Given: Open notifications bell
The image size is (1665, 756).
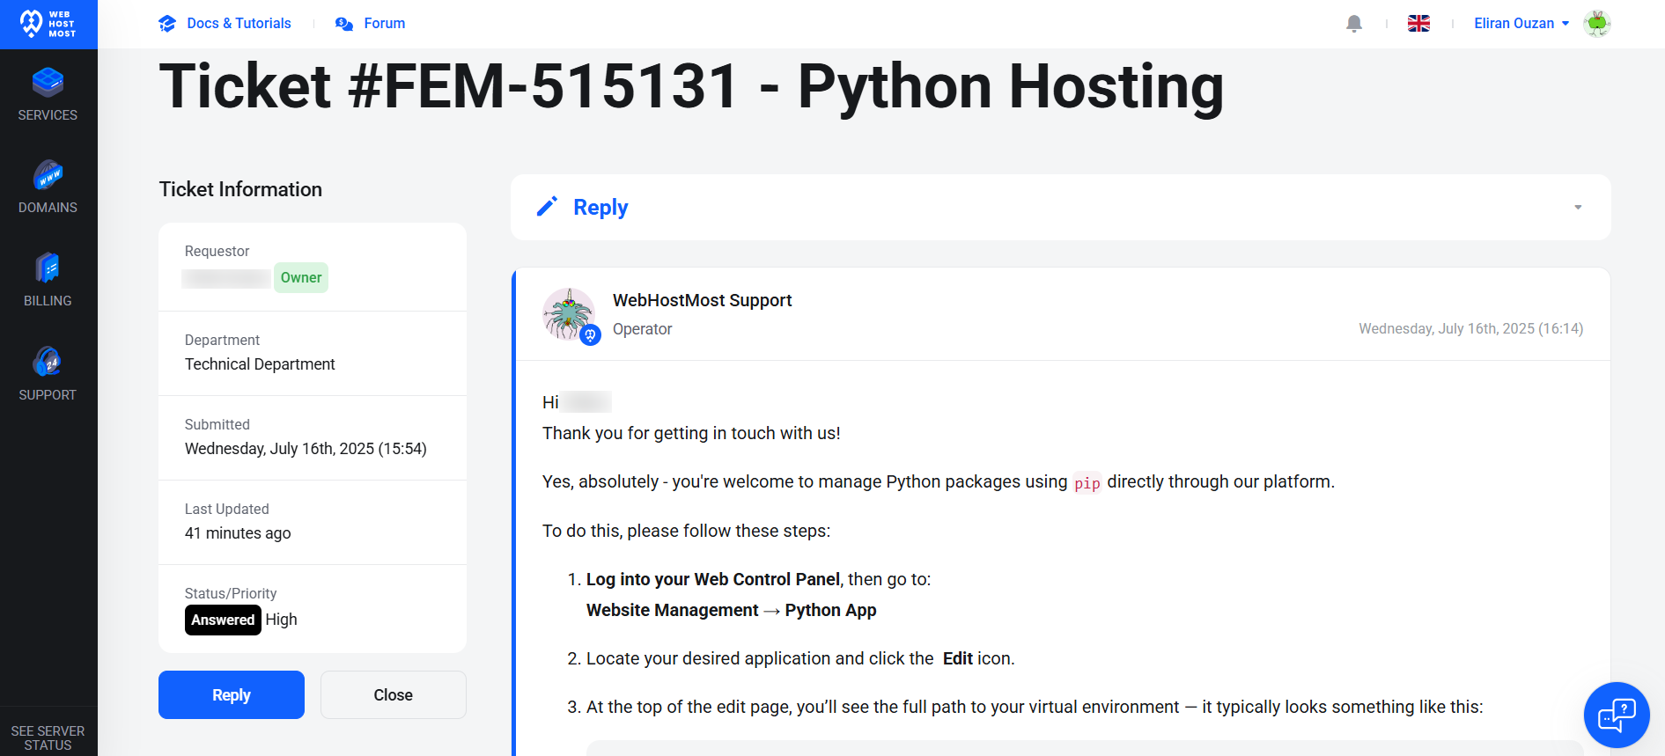Looking at the screenshot, I should [x=1354, y=24].
